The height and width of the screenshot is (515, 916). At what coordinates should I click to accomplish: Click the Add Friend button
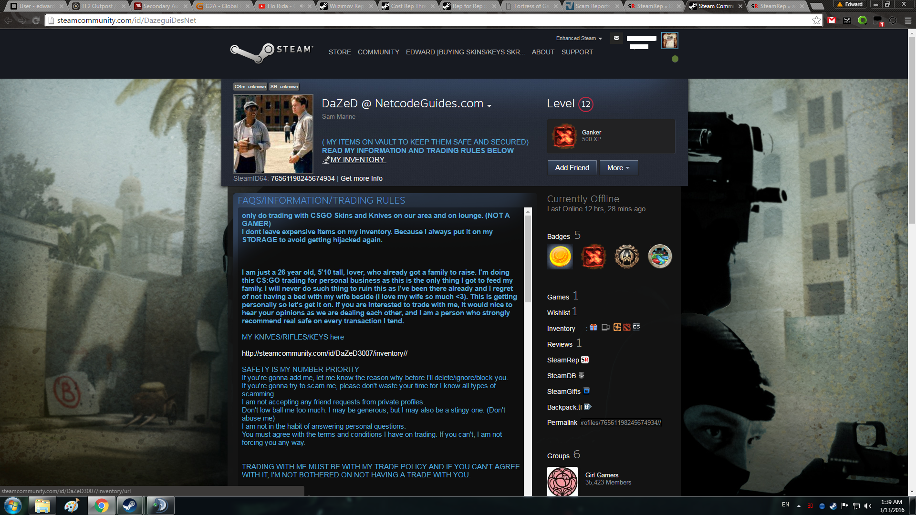pos(572,168)
